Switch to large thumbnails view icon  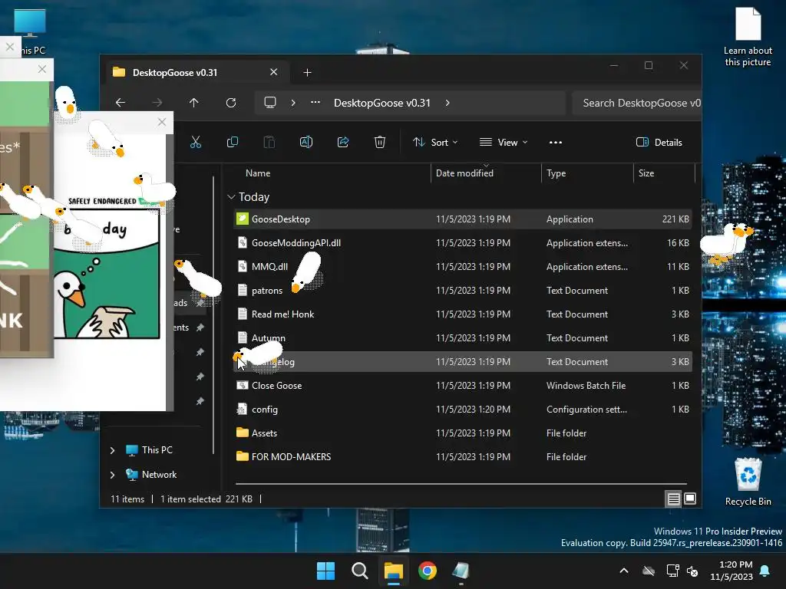point(690,499)
